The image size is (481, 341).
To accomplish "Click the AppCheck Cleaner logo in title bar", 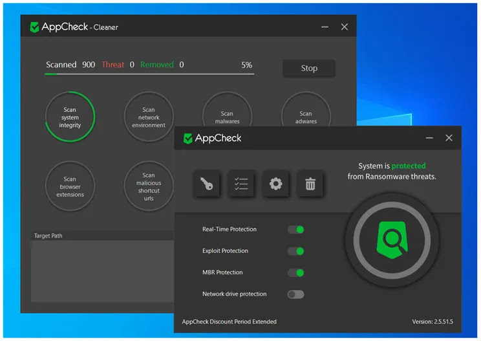I will coord(74,27).
